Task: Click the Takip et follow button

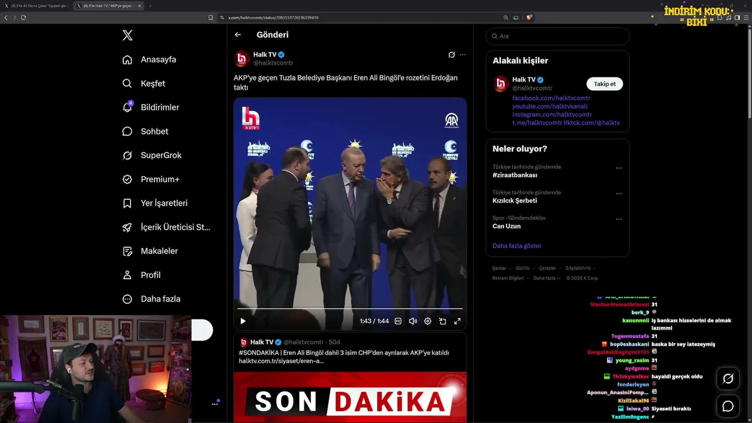Action: (605, 84)
